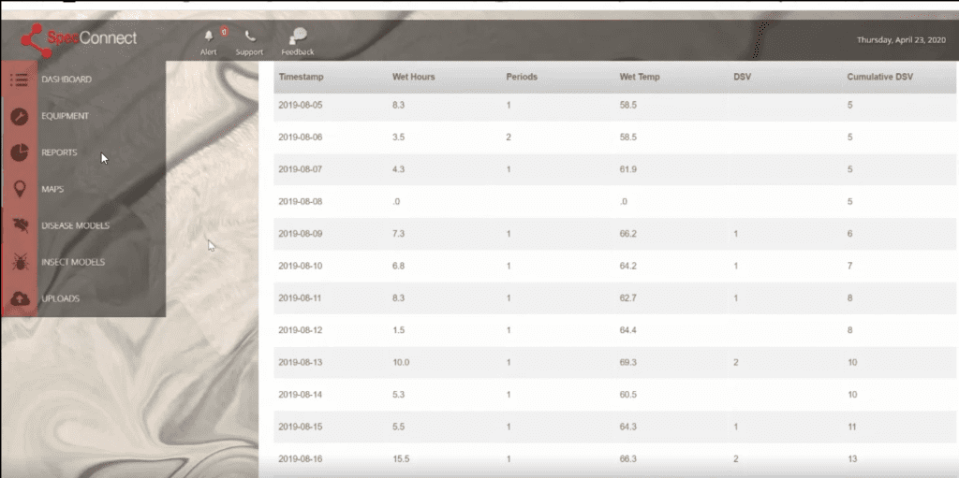Select the 2019-08-12 timestamp cell
The width and height of the screenshot is (959, 478).
tap(301, 330)
